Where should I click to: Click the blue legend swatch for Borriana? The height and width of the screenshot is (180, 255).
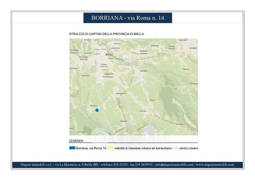[72, 148]
